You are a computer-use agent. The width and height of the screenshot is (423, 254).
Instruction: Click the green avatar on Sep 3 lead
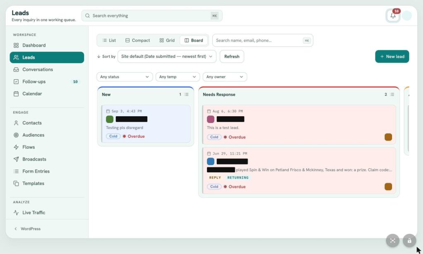tap(109, 119)
